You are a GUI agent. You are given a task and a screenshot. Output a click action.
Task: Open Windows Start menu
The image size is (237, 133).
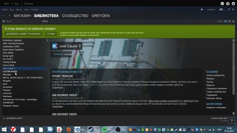tap(4, 130)
